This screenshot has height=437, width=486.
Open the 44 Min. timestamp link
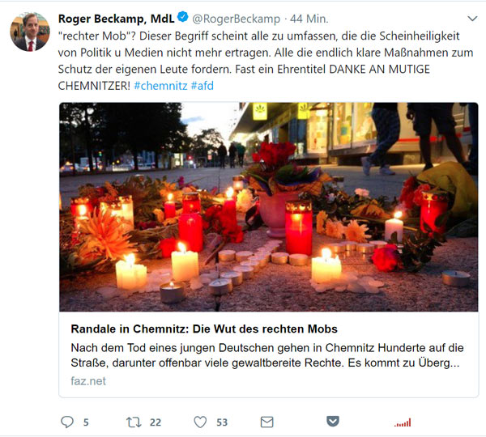point(309,19)
